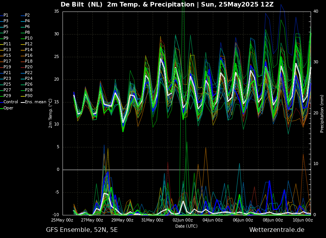The width and height of the screenshot is (326, 238).
Task: Click the 2m Temp. (°C) axis label
Action: coord(50,113)
